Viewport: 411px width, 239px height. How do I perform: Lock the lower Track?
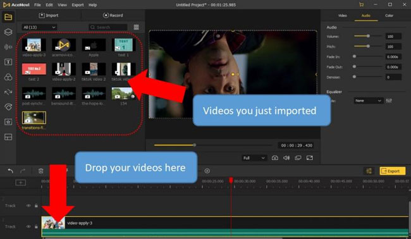[x=36, y=226]
